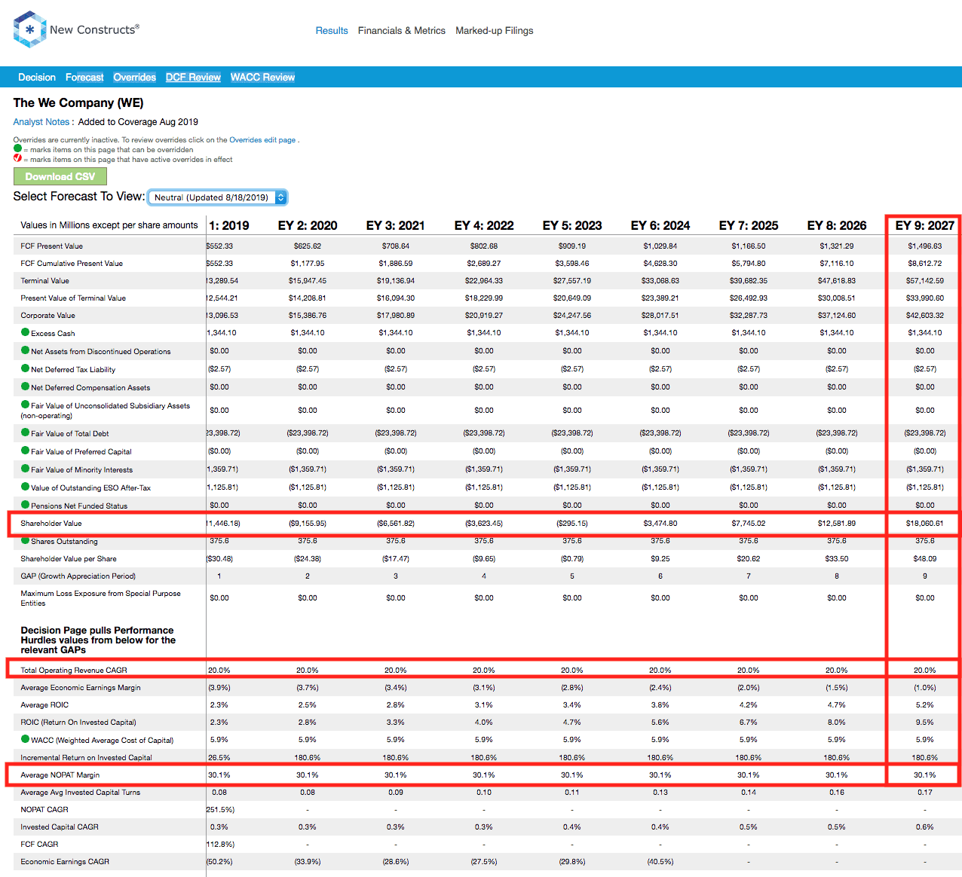Click green dot beside Fair Value of Preferred Capital
The image size is (962, 877).
coord(26,451)
